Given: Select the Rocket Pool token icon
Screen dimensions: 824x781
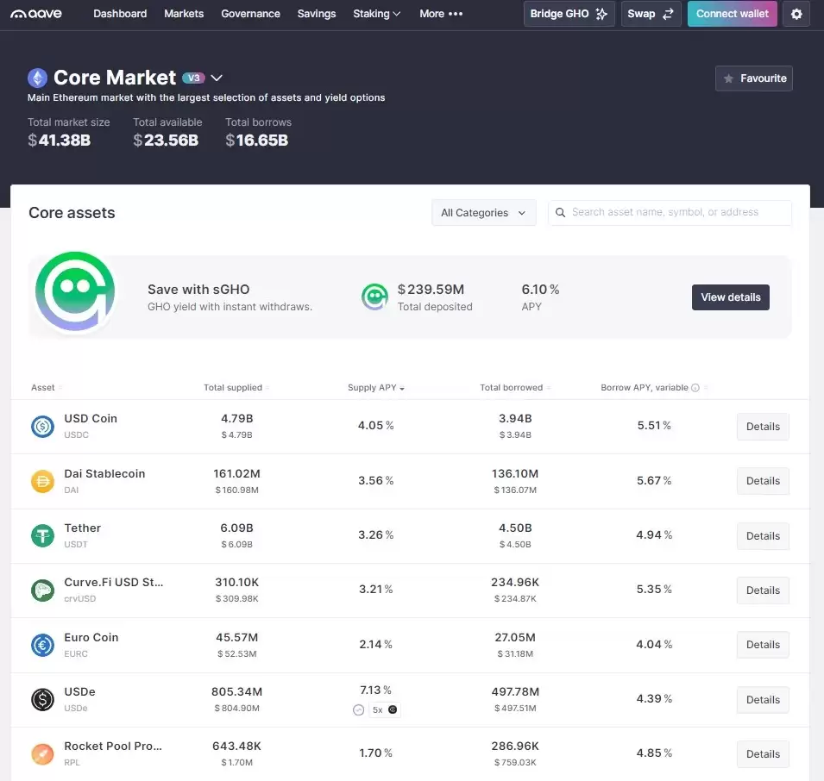Looking at the screenshot, I should [42, 753].
